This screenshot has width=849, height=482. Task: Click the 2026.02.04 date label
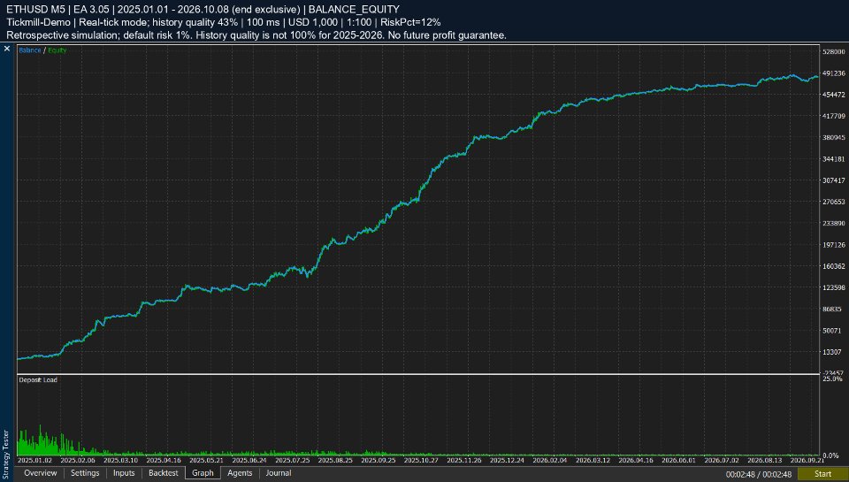(x=549, y=461)
